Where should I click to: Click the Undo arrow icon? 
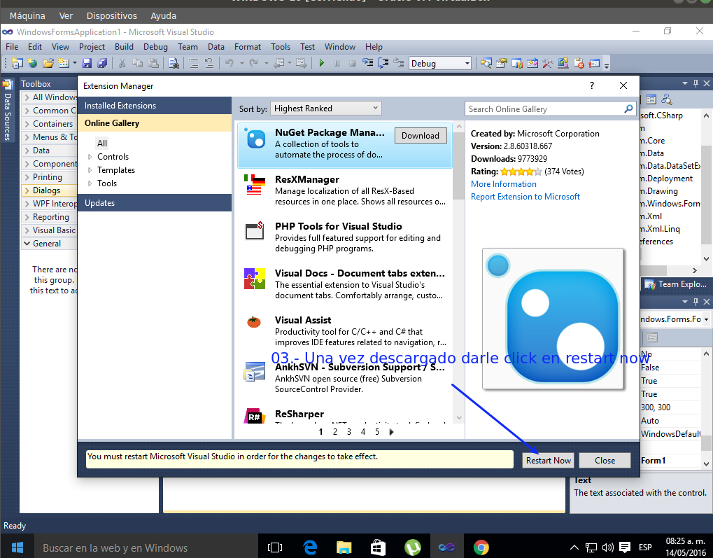(230, 63)
